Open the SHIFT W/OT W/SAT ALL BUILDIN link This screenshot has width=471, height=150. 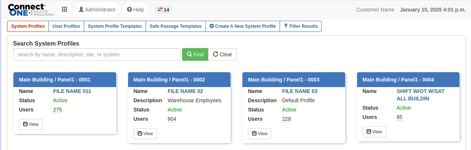pos(420,95)
